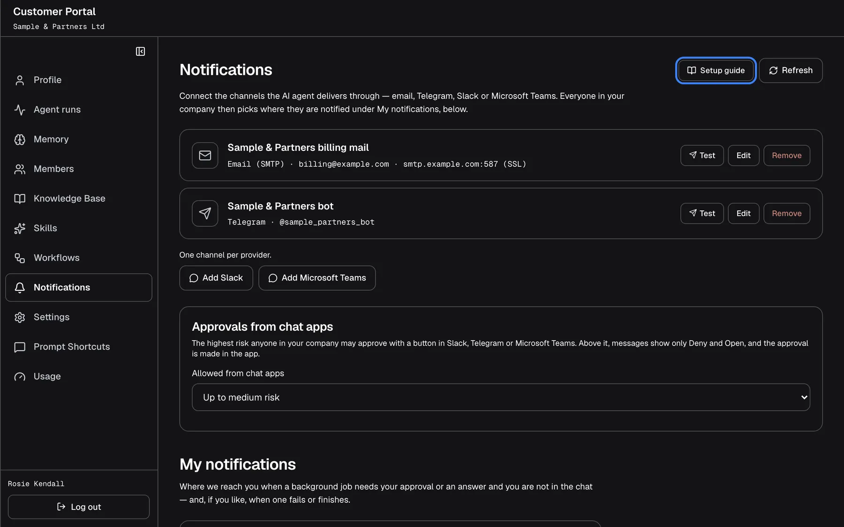Screen dimensions: 844x527
Task: Click the 'One channel per provider.' note
Action: point(225,255)
